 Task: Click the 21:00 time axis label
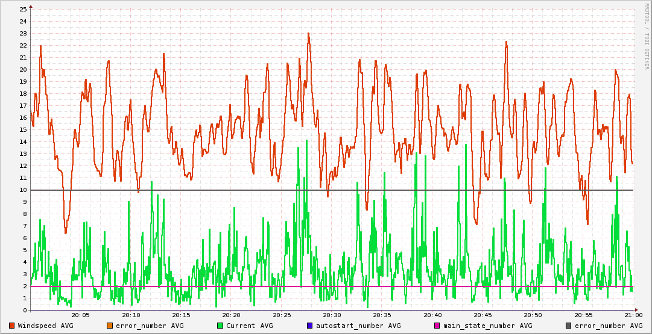click(634, 315)
